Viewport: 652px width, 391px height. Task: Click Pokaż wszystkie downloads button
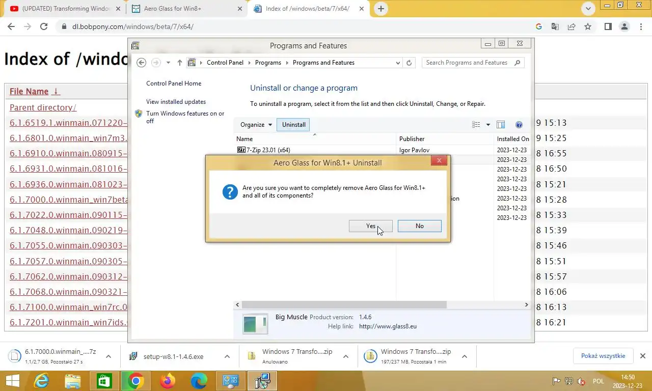(x=603, y=356)
